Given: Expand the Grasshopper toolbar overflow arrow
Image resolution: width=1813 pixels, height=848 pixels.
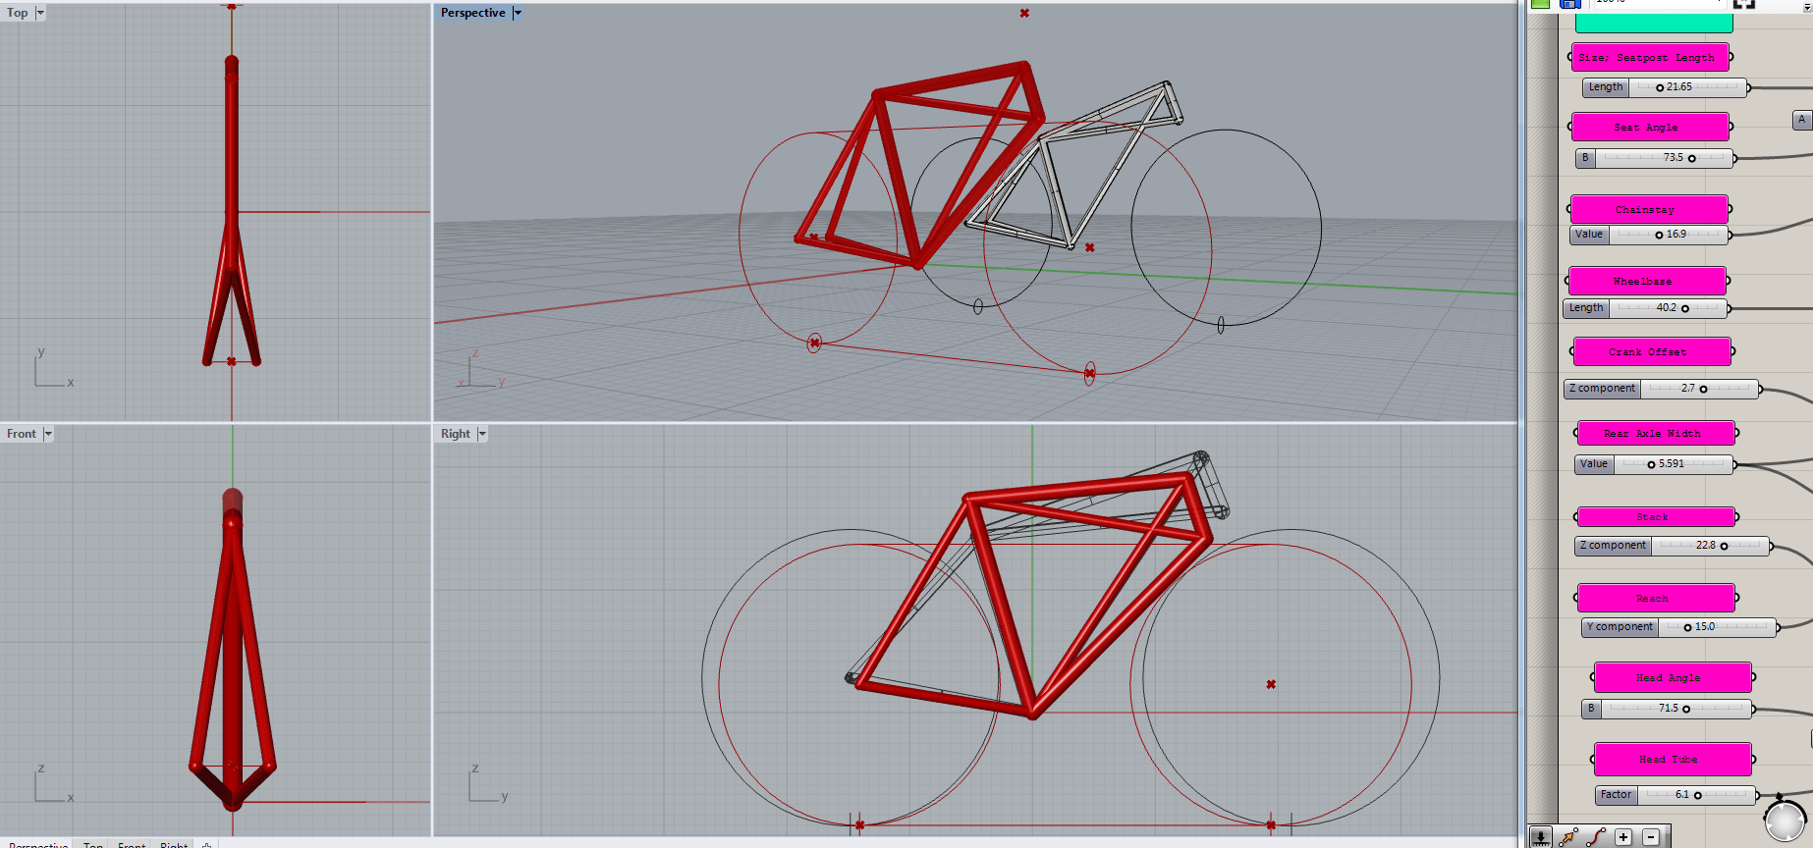Looking at the screenshot, I should click(1807, 7).
